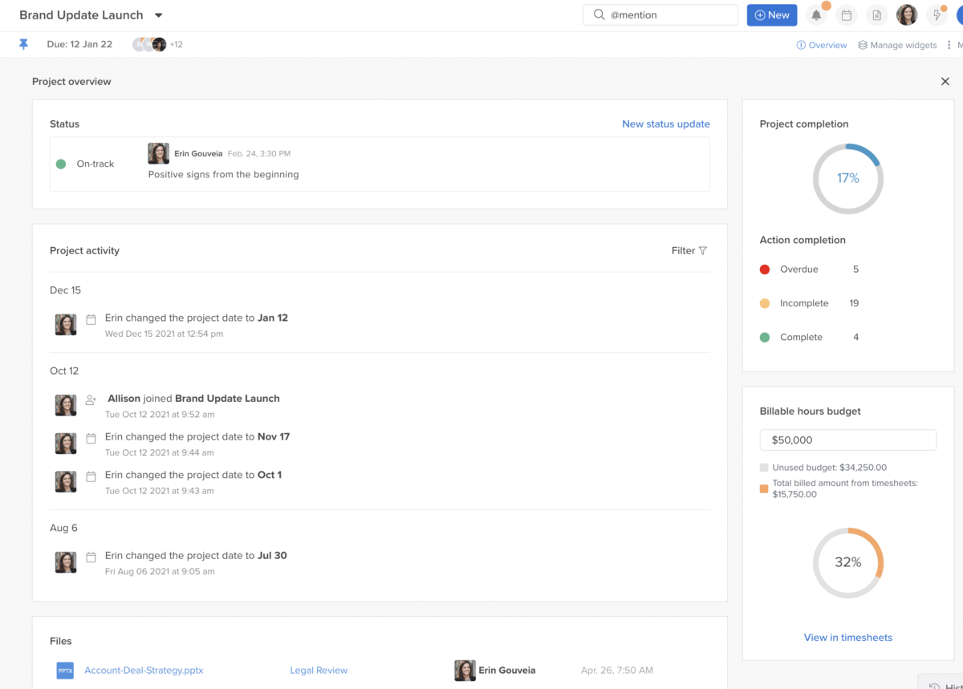Open the Filter icon in Project activity
963x689 pixels.
tap(704, 250)
